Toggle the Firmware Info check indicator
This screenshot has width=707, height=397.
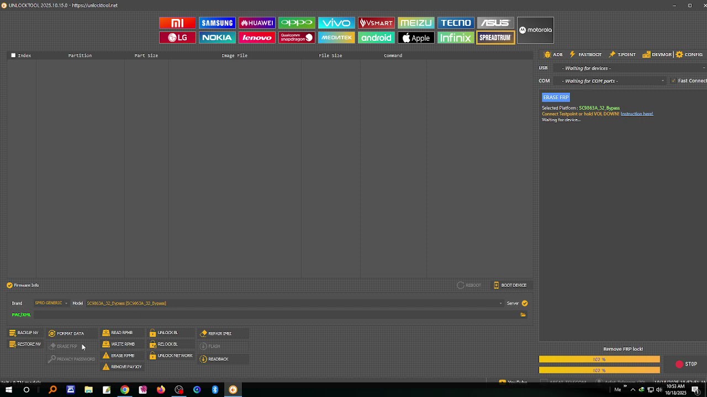[x=9, y=285]
